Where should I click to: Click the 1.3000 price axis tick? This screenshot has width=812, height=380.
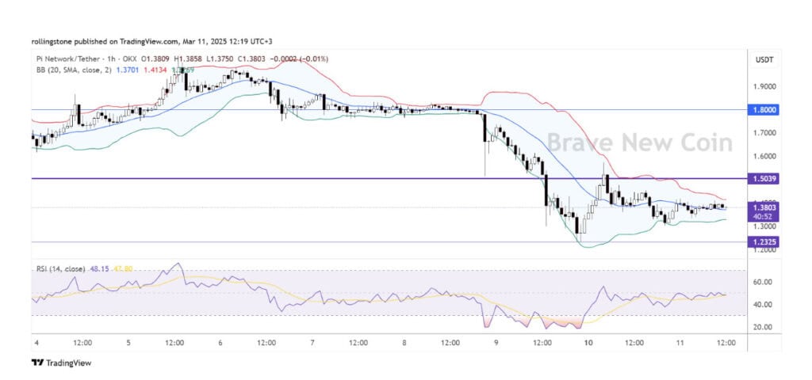pos(764,226)
